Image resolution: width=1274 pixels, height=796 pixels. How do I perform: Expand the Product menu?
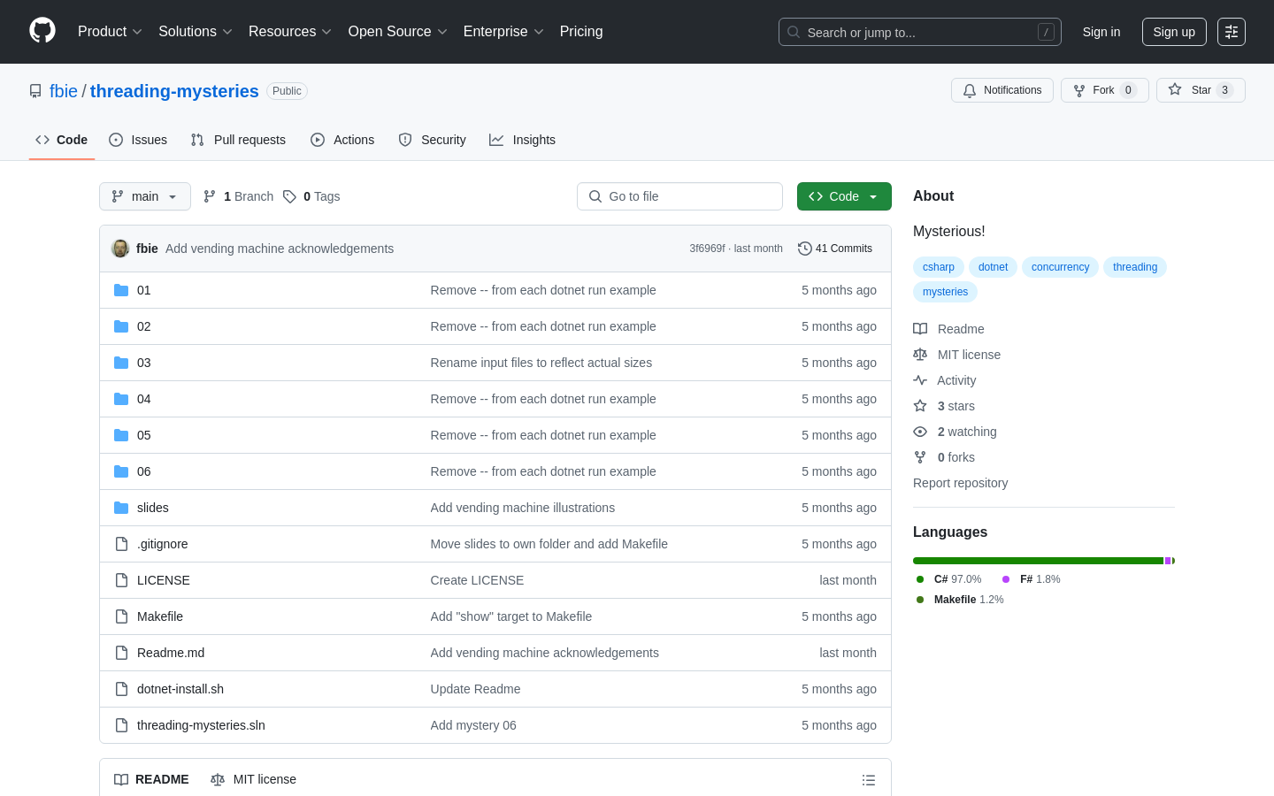(x=110, y=31)
